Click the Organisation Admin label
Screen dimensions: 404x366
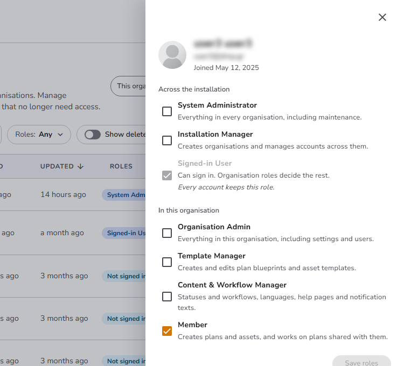[214, 227]
